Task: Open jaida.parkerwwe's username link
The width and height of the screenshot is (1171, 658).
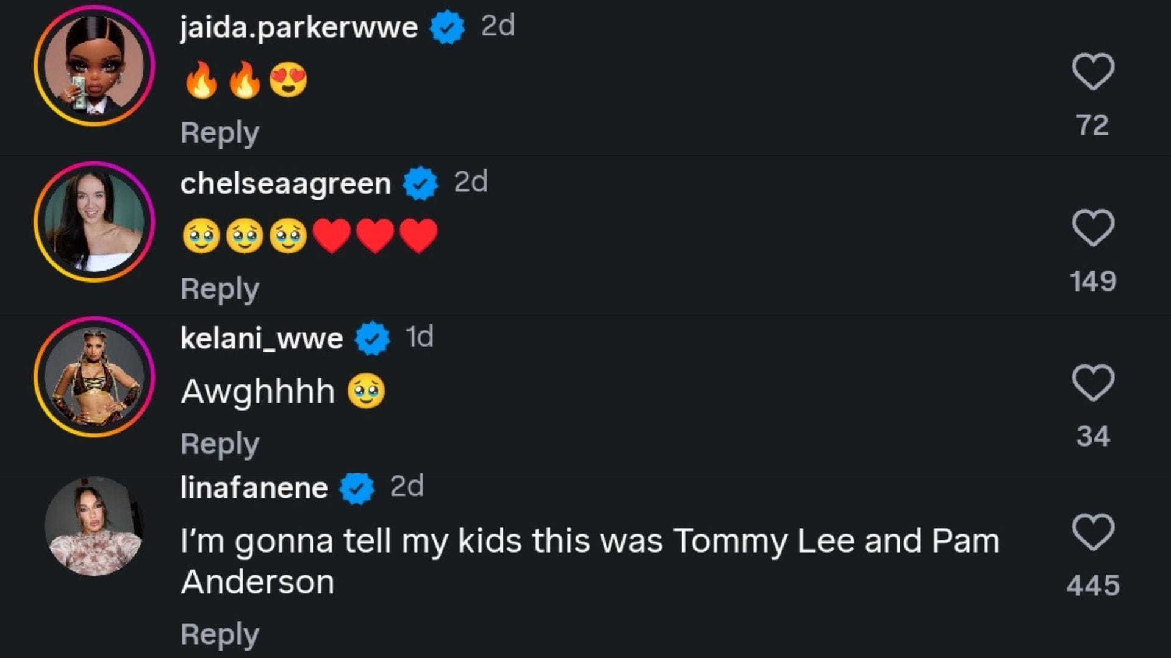Action: pos(298,26)
